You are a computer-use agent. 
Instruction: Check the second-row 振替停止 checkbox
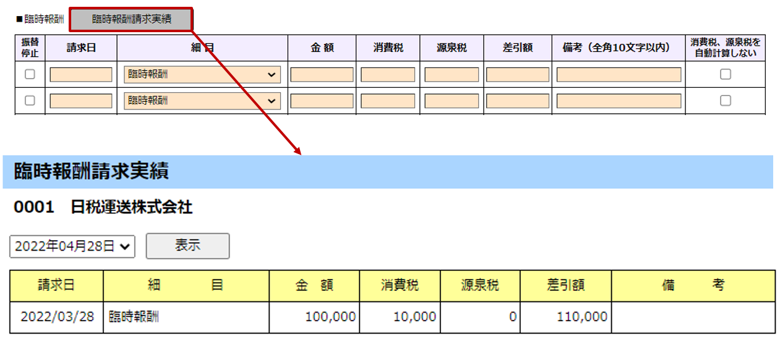pos(30,100)
